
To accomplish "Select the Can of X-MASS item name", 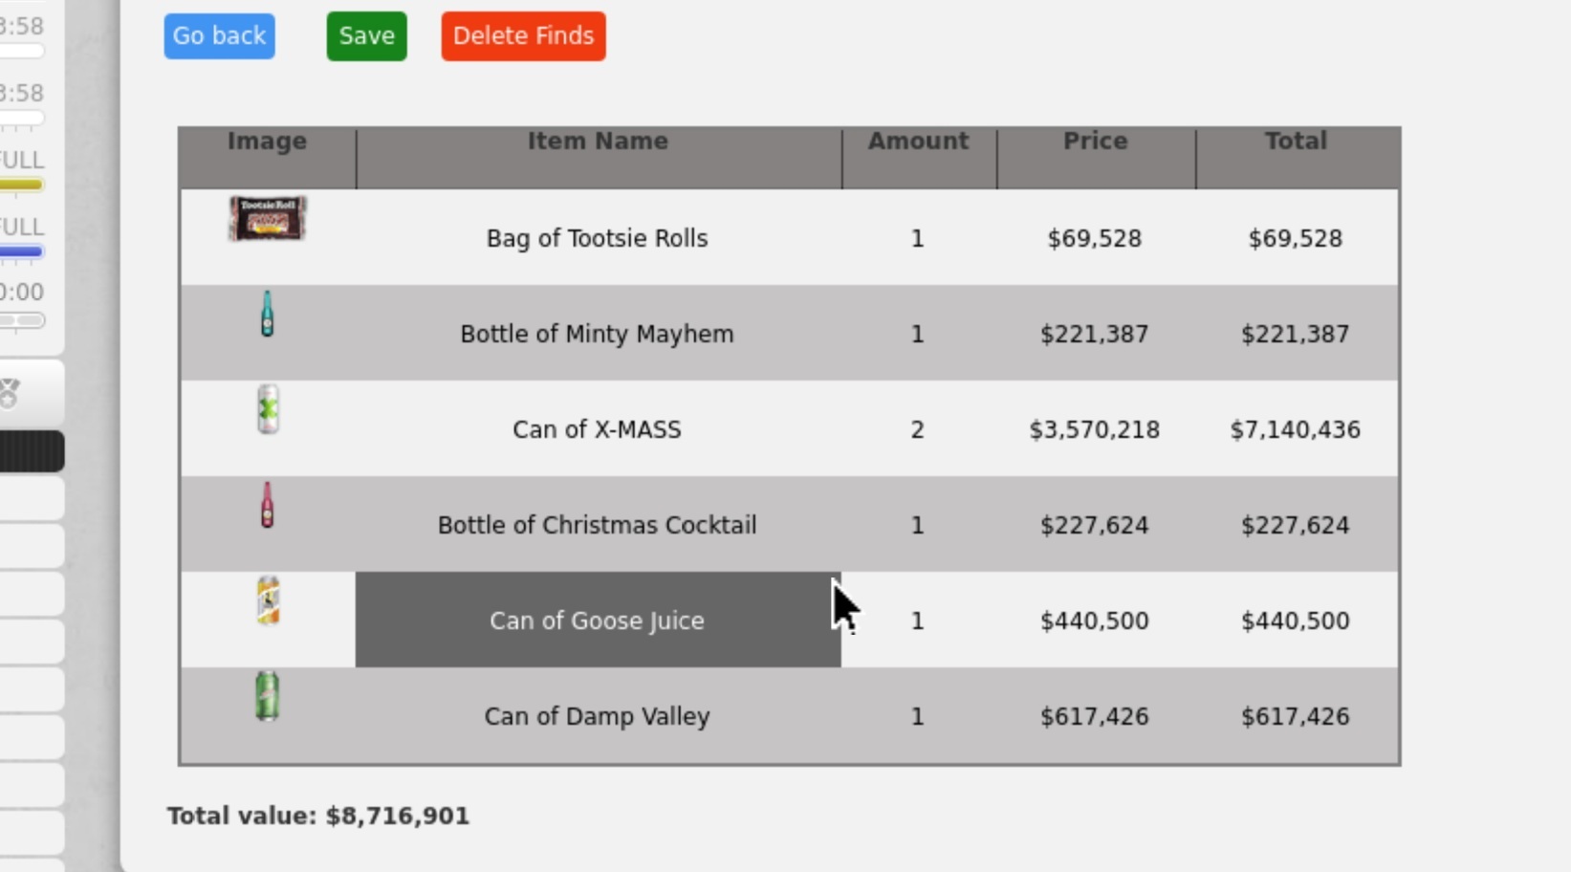I will [597, 429].
